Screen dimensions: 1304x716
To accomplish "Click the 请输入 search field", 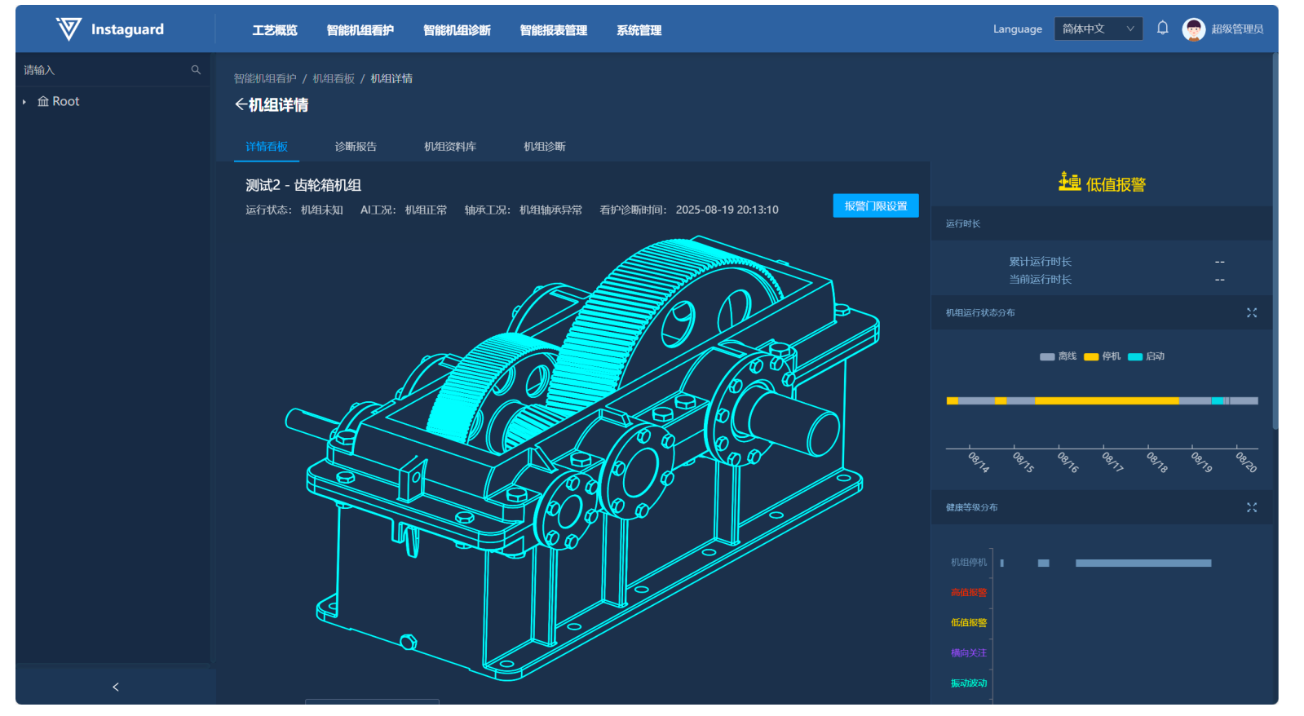I will (x=102, y=70).
